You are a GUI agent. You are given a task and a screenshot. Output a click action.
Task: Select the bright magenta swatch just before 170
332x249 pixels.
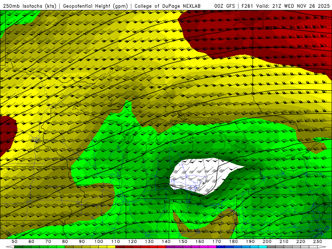coord(212,247)
